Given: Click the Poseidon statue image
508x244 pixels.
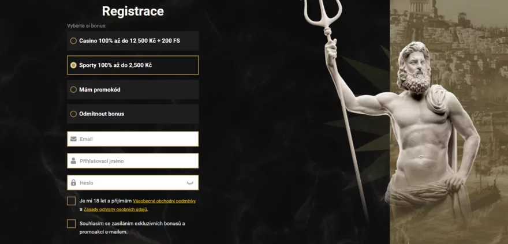Looking at the screenshot, I should pyautogui.click(x=421, y=129).
